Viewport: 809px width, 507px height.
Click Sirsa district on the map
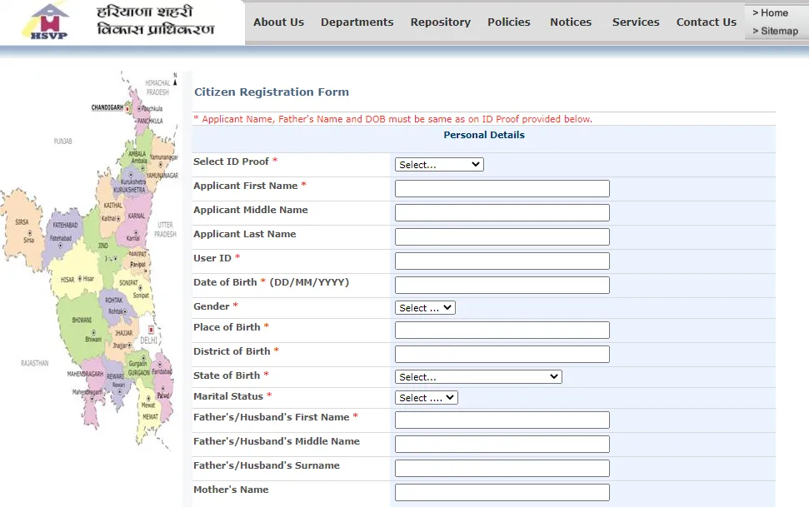25,231
